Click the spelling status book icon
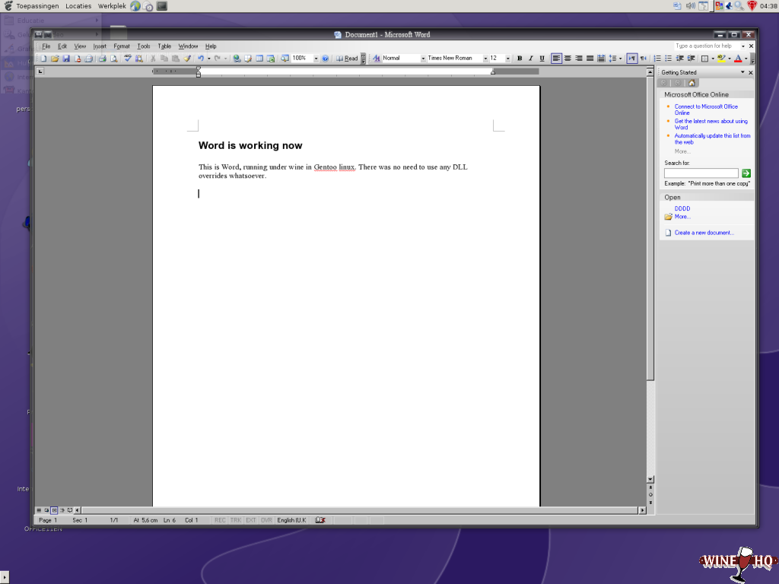The height and width of the screenshot is (584, 779). [x=320, y=520]
